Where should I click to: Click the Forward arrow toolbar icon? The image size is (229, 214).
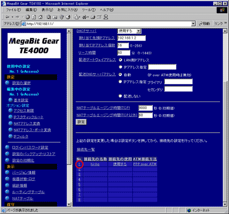coord(17,17)
